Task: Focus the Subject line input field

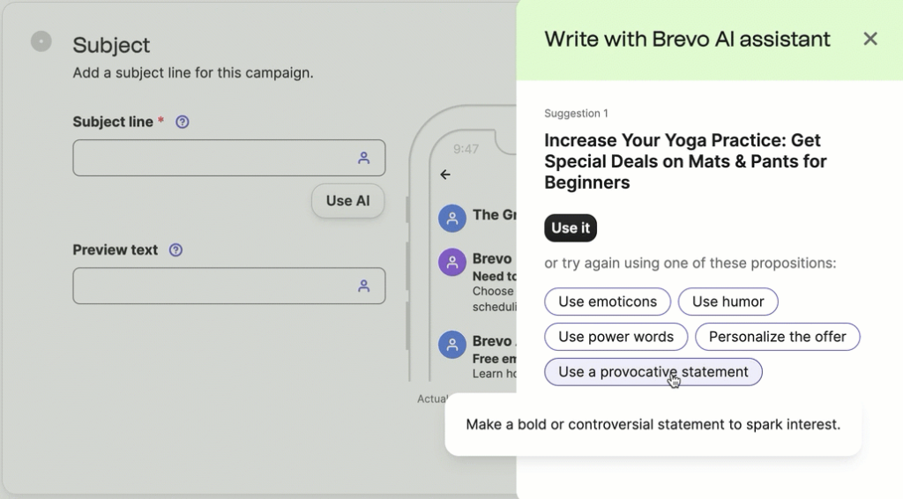Action: [x=228, y=158]
